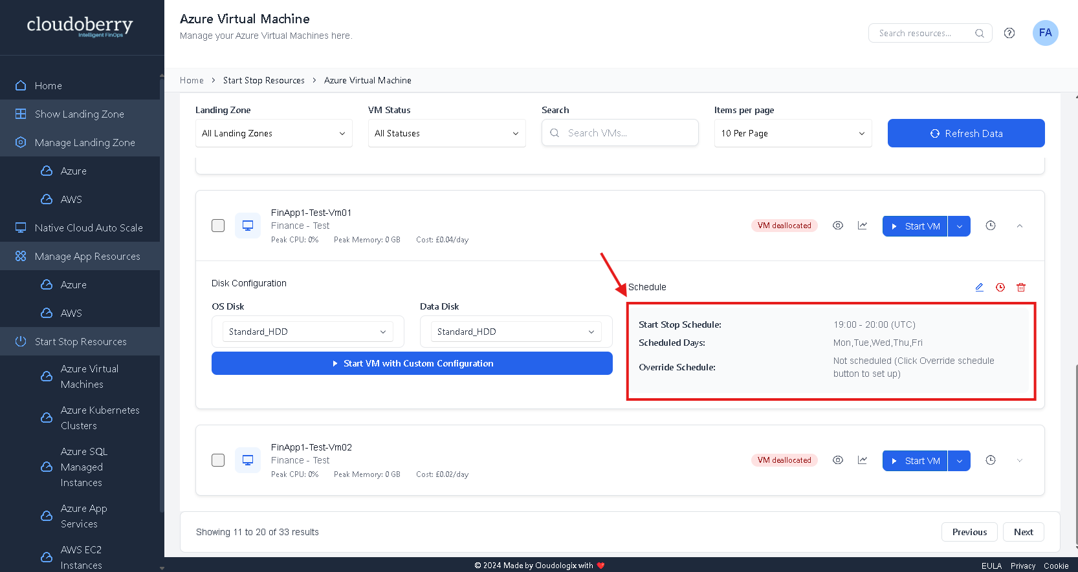
Task: Tick the checkbox for FinApp1-Test-Vm02
Action: point(218,460)
